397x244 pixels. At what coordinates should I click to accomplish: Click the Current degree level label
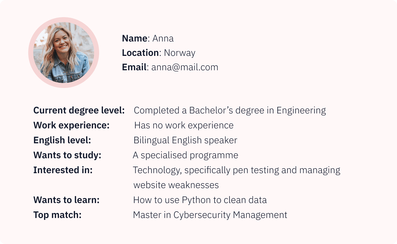(79, 110)
